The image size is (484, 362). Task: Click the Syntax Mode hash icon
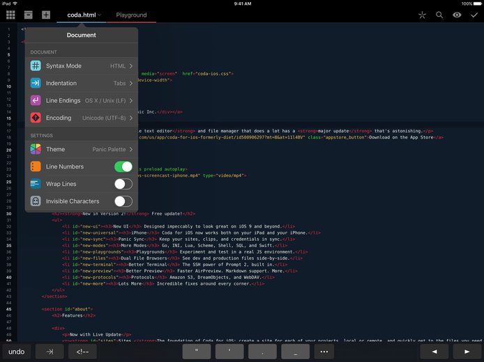(36, 65)
